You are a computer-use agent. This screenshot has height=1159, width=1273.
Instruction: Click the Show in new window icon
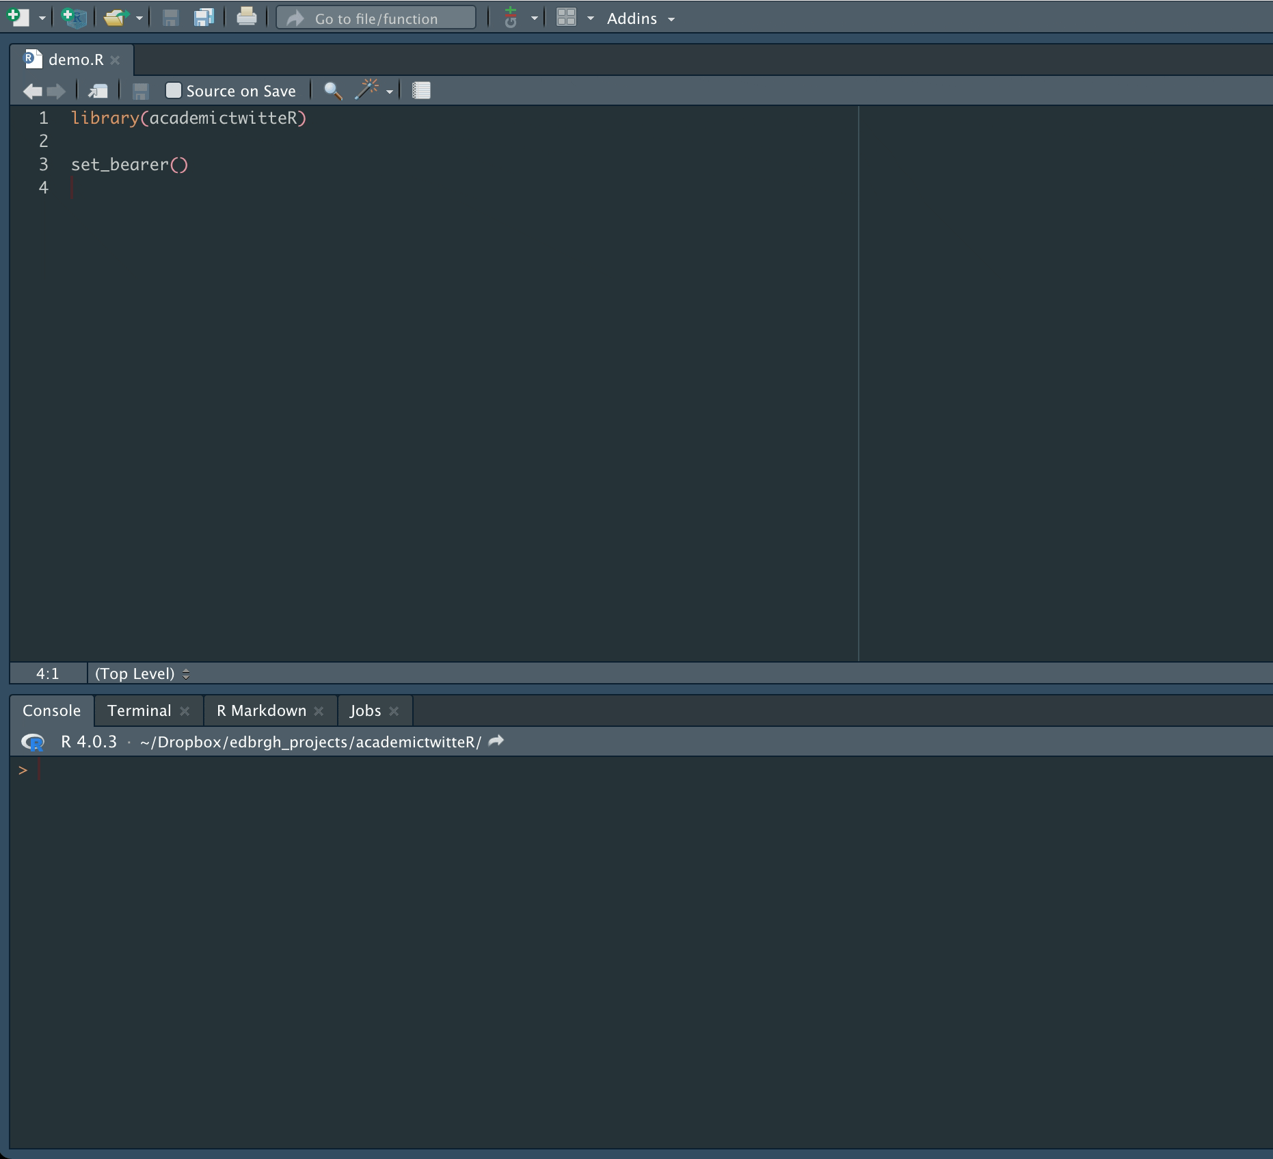[98, 91]
